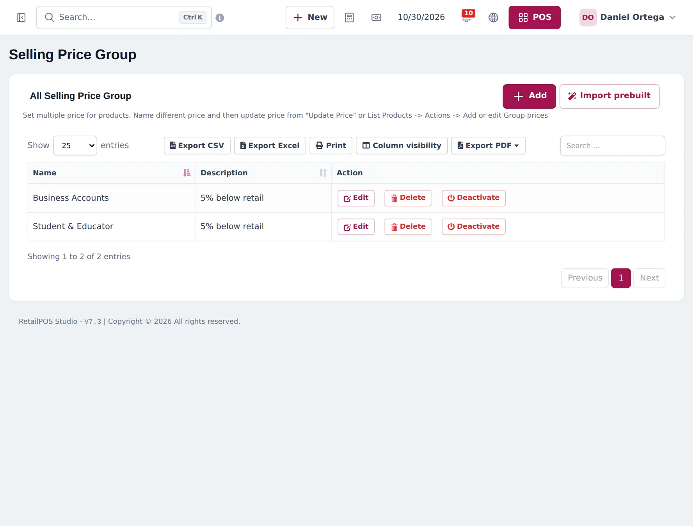Open the Show 25 entries dropdown
693x526 pixels.
click(x=75, y=145)
